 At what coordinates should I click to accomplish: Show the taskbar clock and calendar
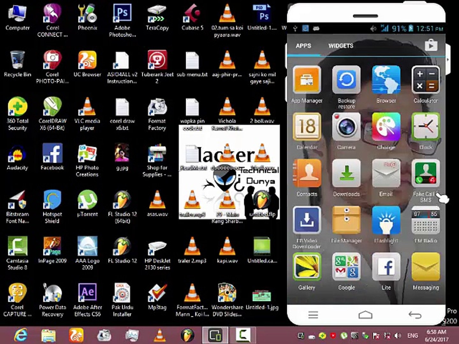tap(436, 336)
